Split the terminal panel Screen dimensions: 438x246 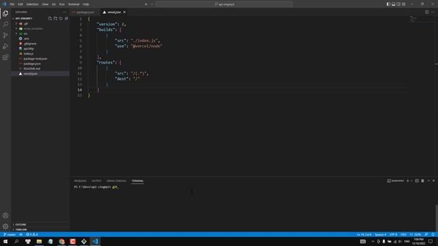click(x=417, y=180)
